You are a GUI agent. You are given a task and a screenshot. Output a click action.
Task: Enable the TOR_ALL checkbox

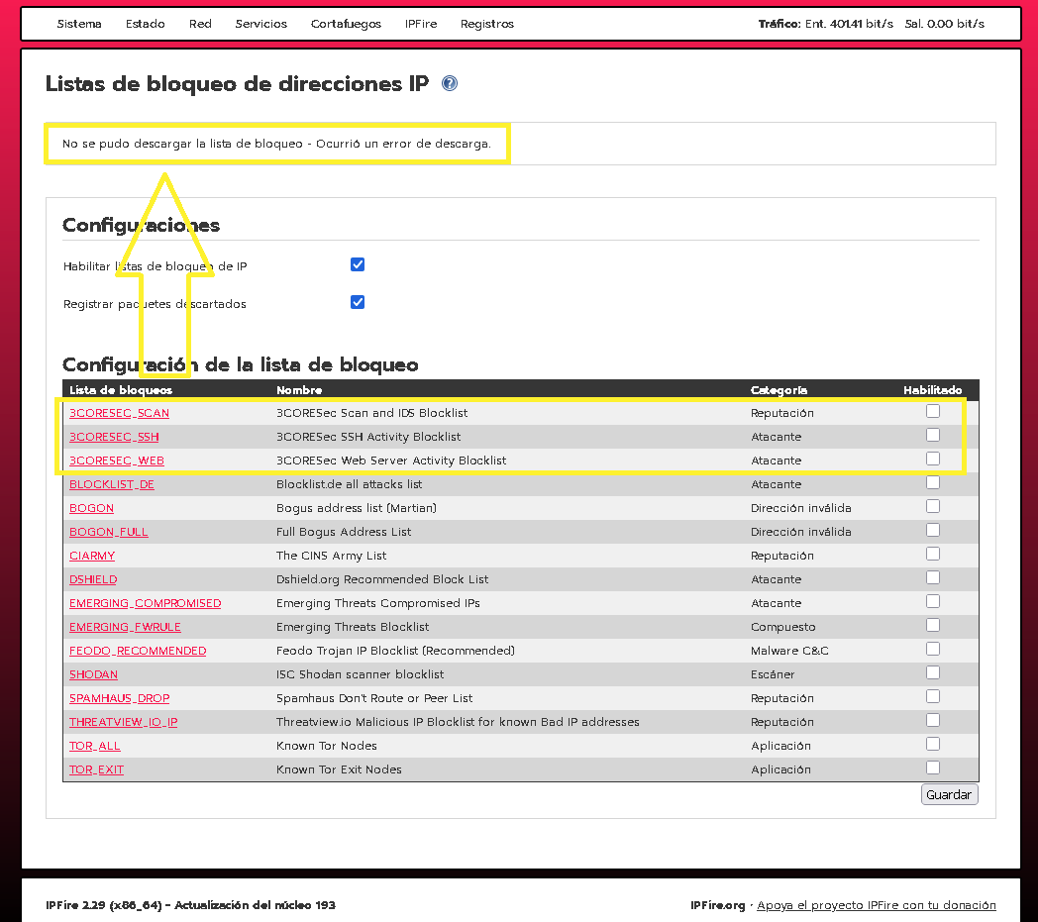pos(933,745)
